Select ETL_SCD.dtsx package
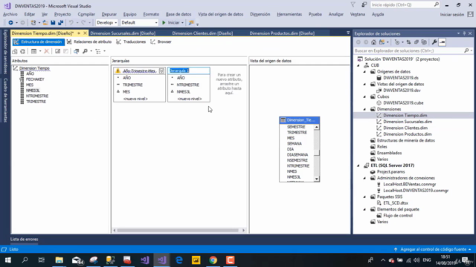 point(395,203)
